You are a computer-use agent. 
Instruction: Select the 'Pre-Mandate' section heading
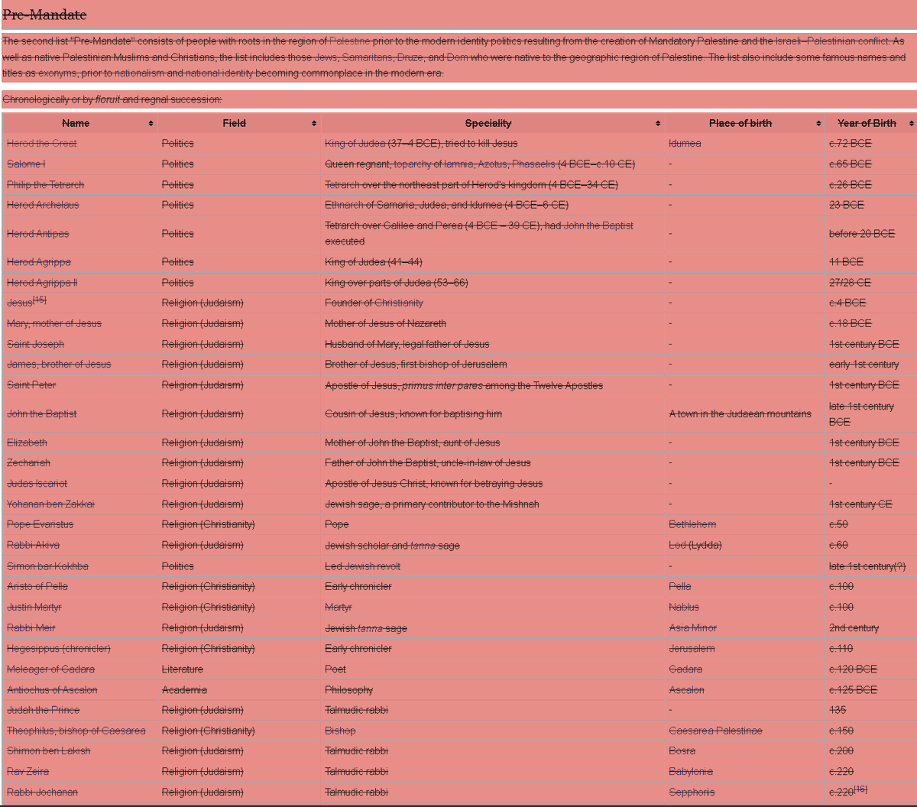(x=44, y=15)
